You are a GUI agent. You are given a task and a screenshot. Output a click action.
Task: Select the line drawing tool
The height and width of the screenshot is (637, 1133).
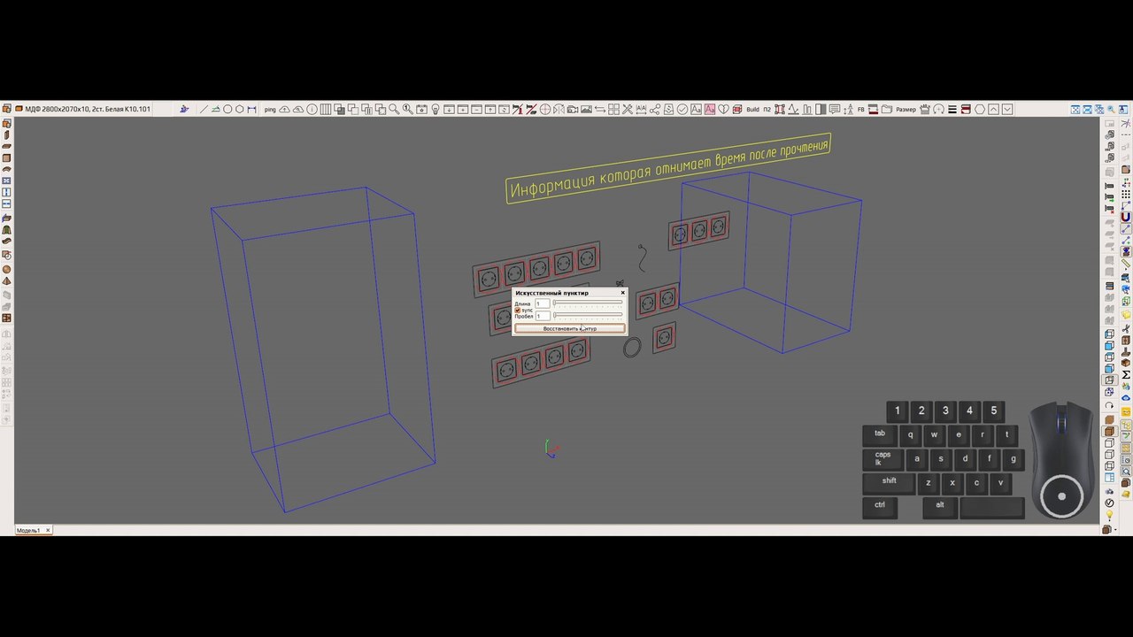pos(204,110)
